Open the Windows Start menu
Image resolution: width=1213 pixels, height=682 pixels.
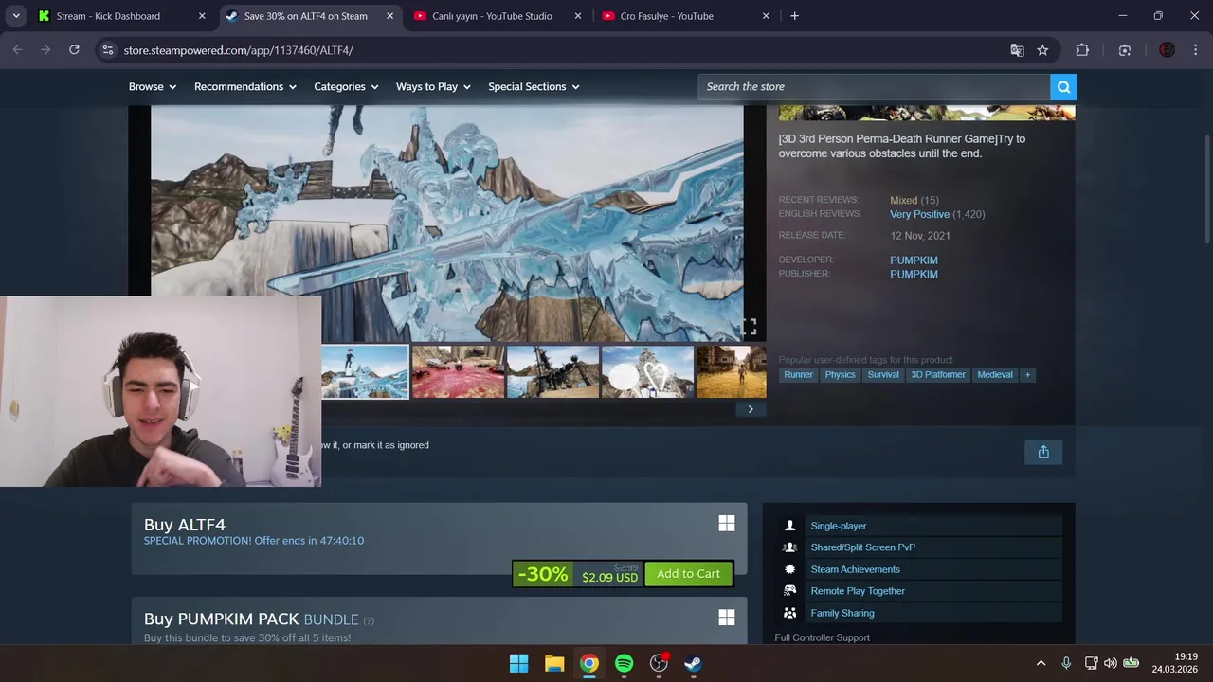coord(519,663)
